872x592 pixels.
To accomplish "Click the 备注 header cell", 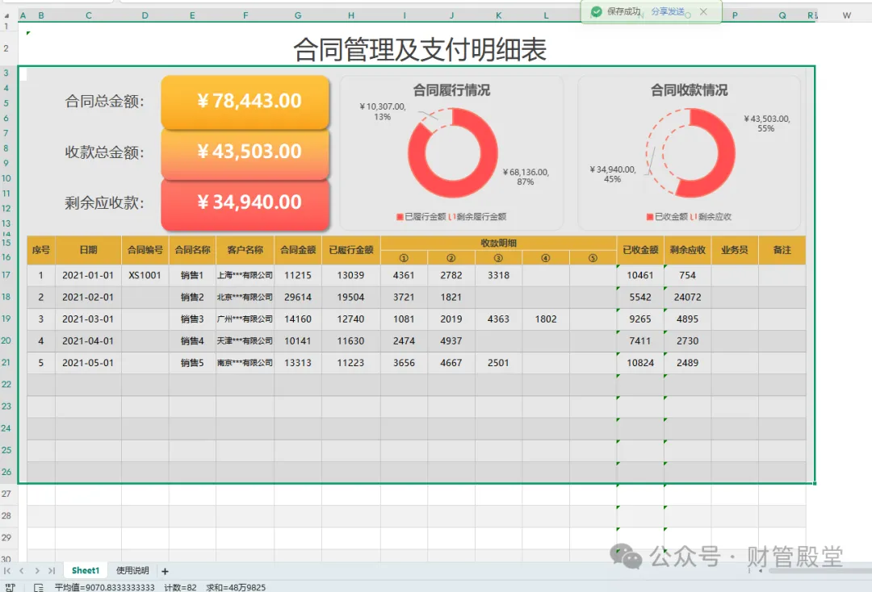I will point(782,250).
